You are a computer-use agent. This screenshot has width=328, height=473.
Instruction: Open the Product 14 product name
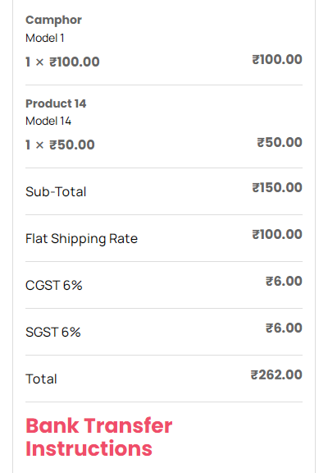[x=56, y=103]
